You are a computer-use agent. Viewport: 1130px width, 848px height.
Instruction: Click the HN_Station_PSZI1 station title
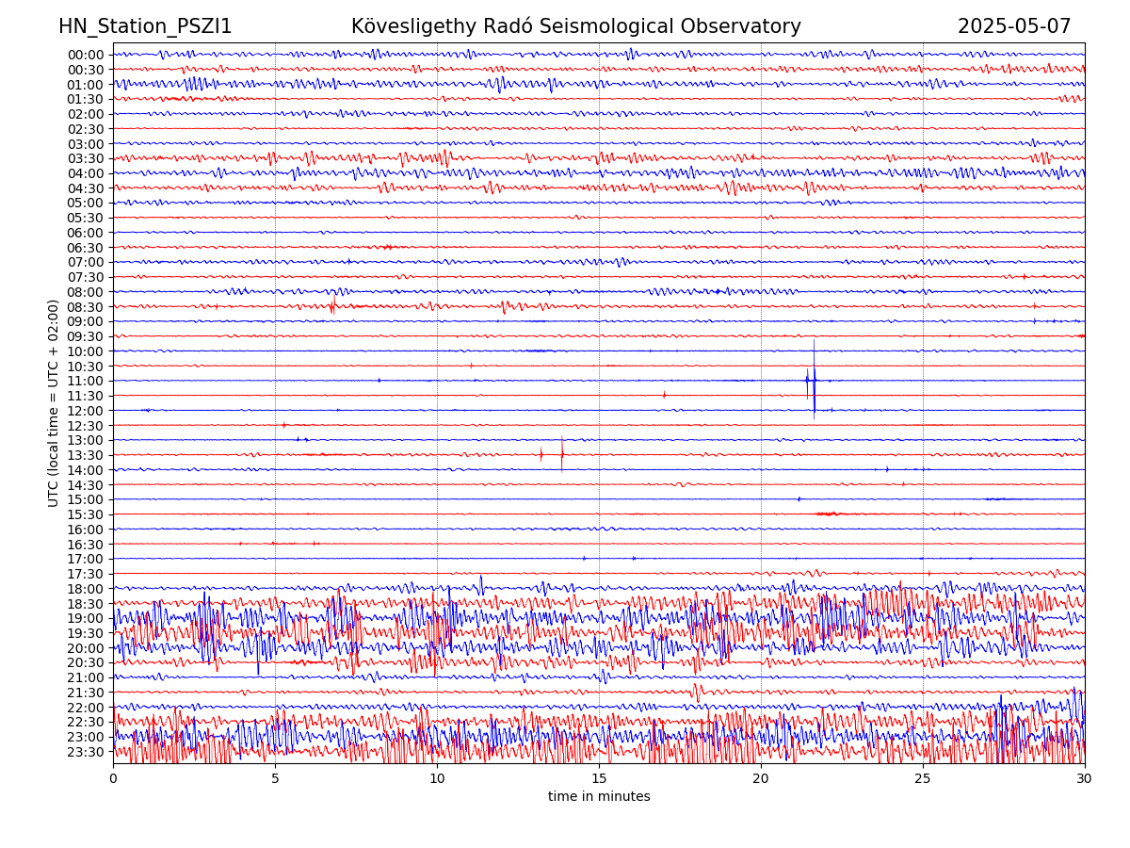pyautogui.click(x=145, y=26)
